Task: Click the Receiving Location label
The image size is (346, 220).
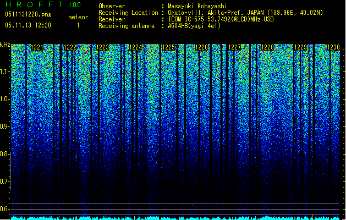Action: (128, 13)
